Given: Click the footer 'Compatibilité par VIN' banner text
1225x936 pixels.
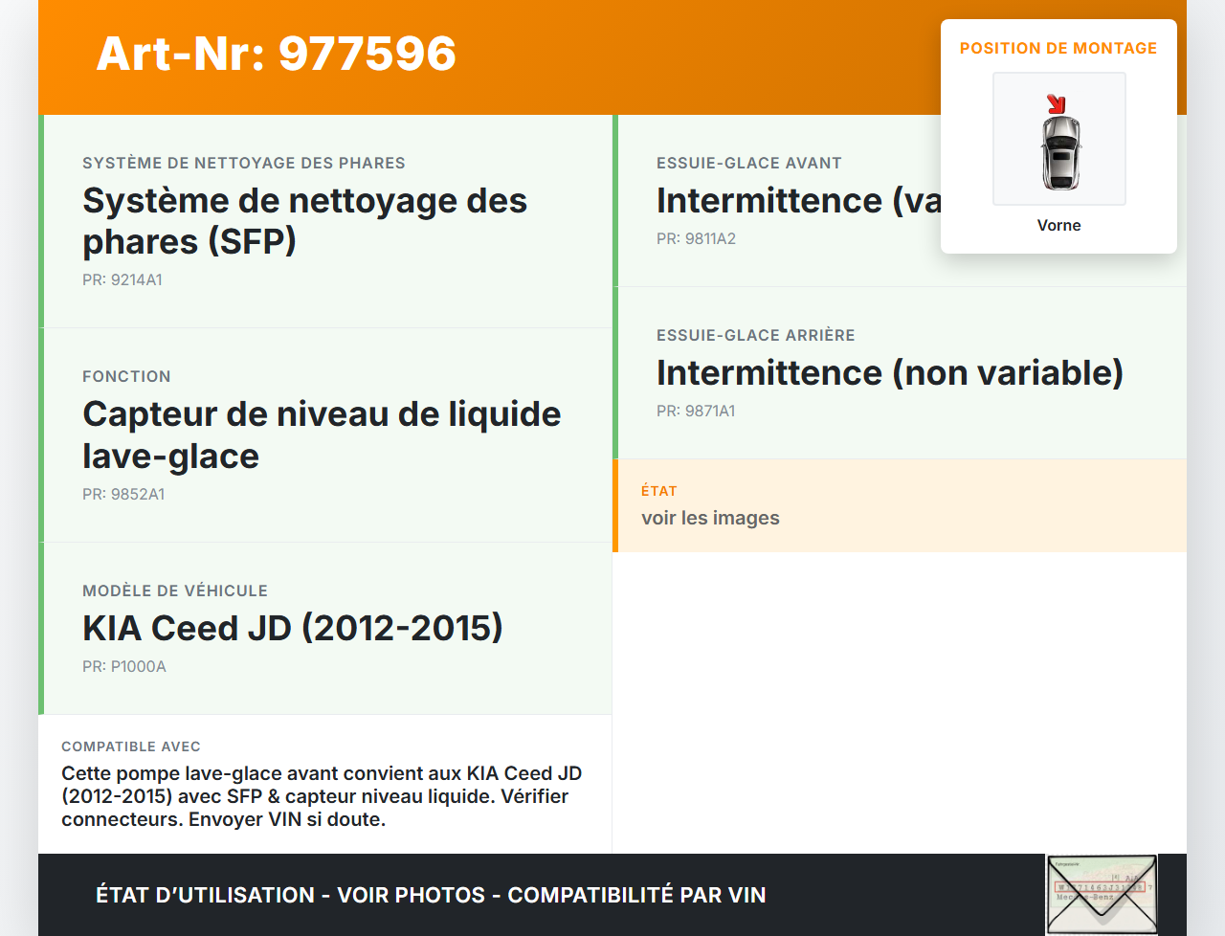Looking at the screenshot, I should coord(636,895).
